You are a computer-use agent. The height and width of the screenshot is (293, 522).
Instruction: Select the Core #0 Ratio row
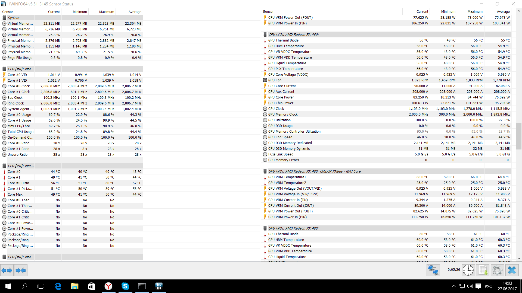(x=72, y=143)
